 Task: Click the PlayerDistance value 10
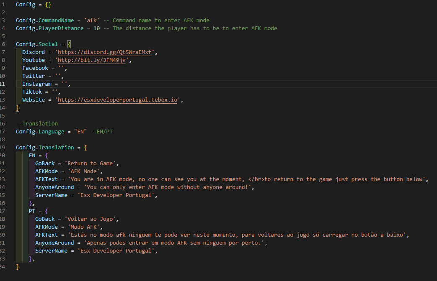click(97, 28)
